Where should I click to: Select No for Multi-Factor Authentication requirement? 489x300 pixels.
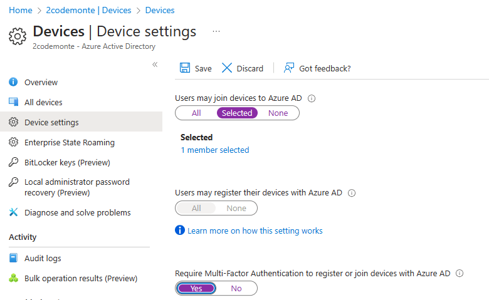[236, 289]
